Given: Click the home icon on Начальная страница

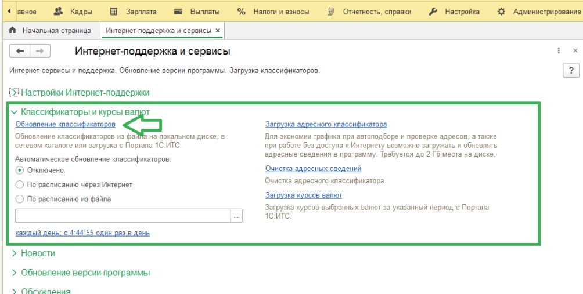Looking at the screenshot, I should 13,30.
